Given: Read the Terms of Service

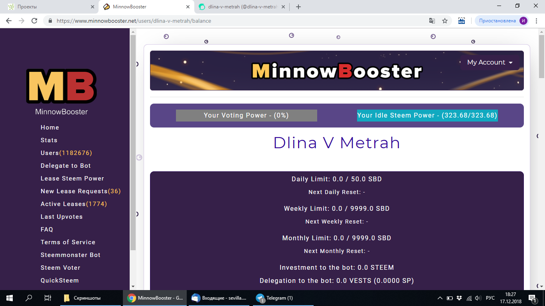Looking at the screenshot, I should coord(68,242).
